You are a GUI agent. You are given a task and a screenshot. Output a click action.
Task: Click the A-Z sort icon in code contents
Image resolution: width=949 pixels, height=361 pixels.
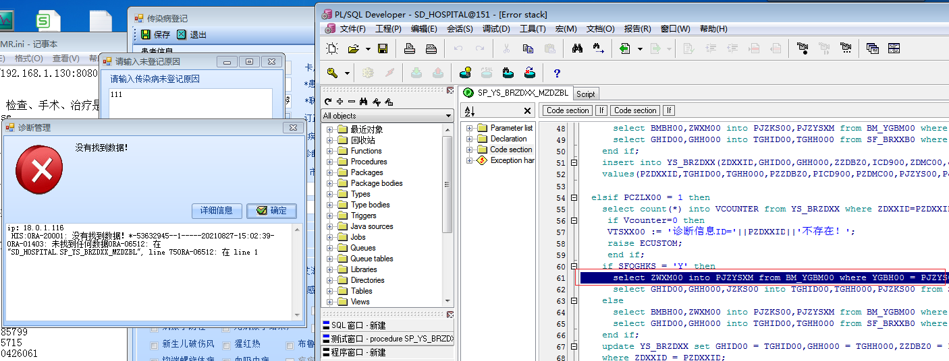470,110
